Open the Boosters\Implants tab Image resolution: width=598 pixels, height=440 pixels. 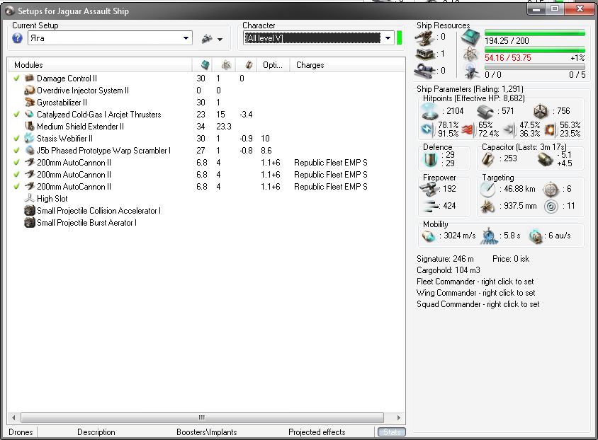coord(207,432)
